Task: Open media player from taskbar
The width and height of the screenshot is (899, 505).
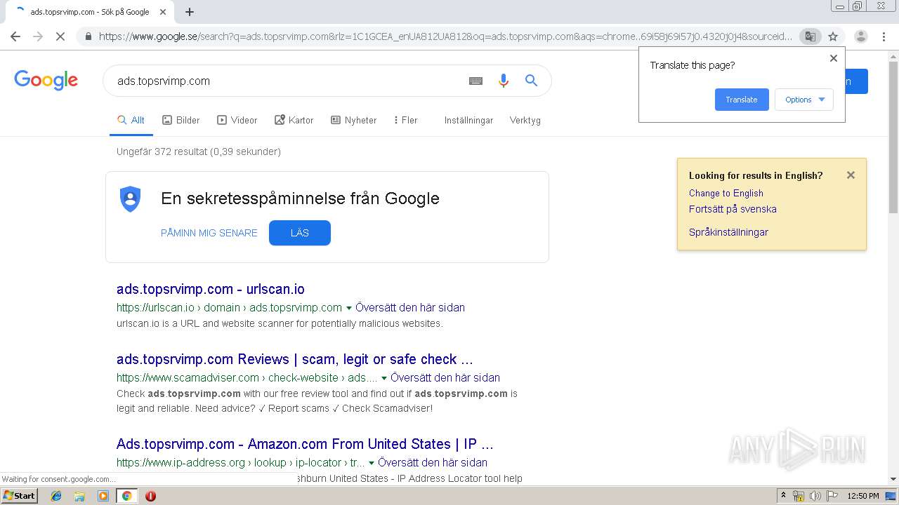Action: pyautogui.click(x=103, y=496)
